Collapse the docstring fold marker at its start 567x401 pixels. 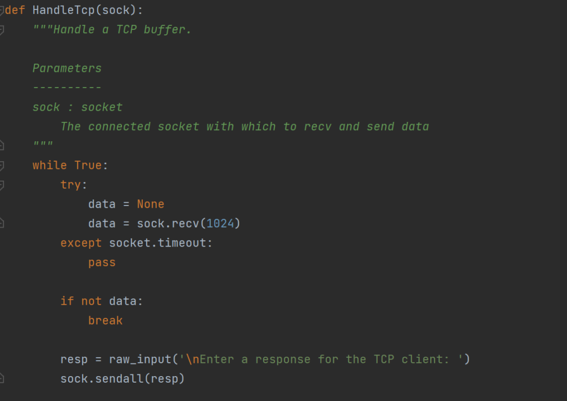[x=2, y=30]
